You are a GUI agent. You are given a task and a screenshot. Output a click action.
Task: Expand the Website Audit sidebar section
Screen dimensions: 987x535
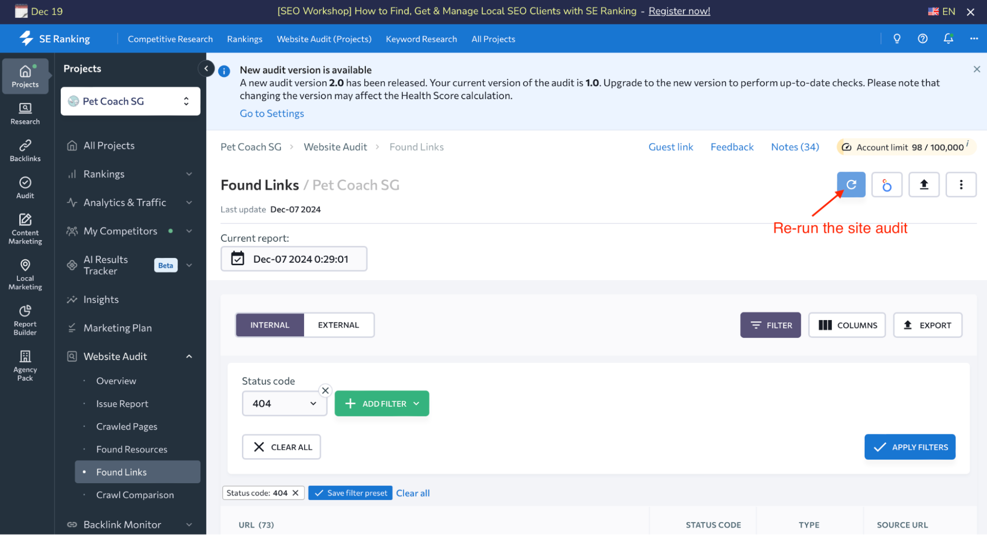click(189, 356)
